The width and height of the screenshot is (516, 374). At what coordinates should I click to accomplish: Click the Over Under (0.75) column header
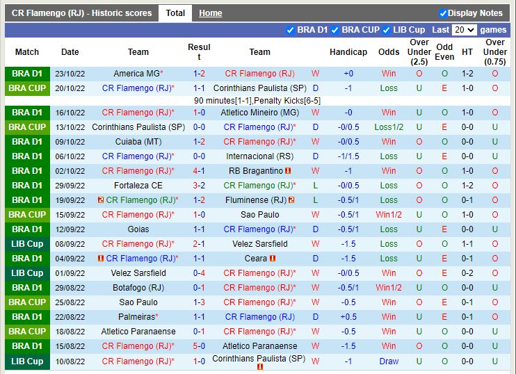(495, 52)
